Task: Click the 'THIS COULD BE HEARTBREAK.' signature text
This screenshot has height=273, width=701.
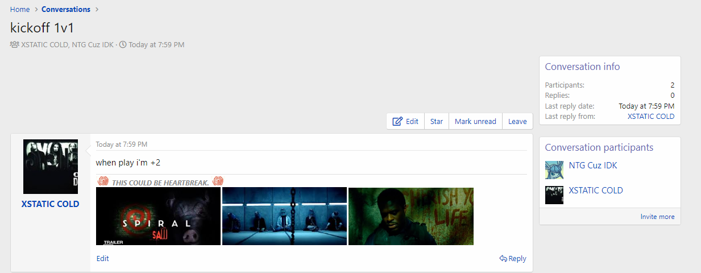Action: pos(160,183)
